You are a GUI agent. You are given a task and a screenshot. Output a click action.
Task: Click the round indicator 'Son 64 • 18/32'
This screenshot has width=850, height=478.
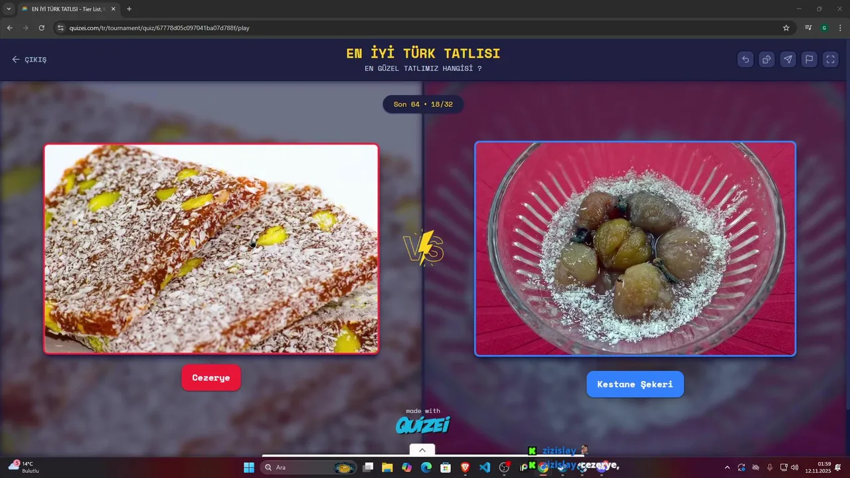pos(423,104)
